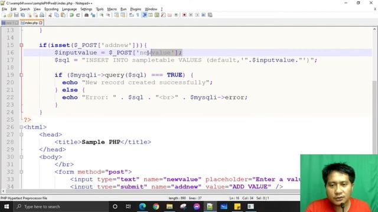378x212 pixels.
Task: Open the Encoding menu
Action: pyautogui.click(x=51, y=9)
